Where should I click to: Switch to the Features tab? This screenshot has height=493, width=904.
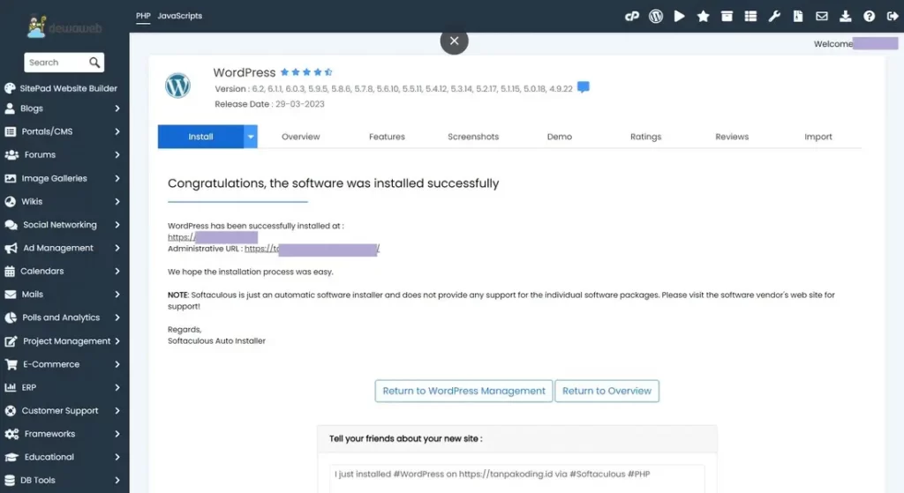tap(387, 137)
